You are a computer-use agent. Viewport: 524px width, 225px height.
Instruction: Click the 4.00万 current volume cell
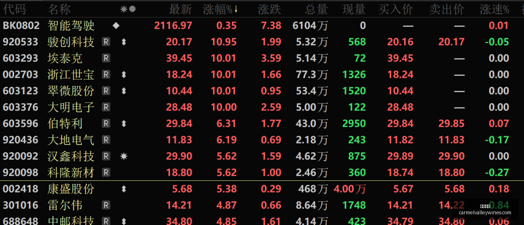[349, 189]
